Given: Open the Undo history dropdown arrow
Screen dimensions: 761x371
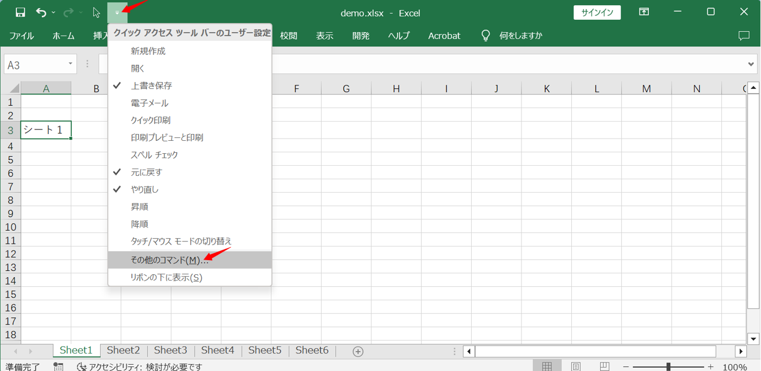Looking at the screenshot, I should 53,12.
